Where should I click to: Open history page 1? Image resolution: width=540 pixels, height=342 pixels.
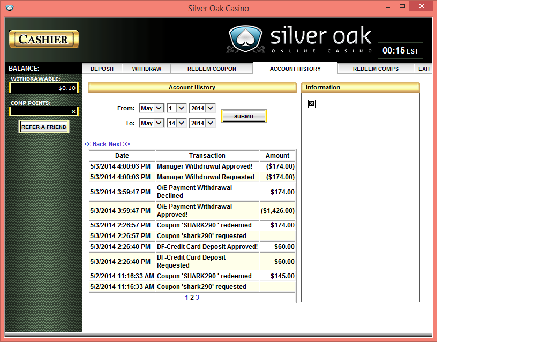tap(186, 298)
